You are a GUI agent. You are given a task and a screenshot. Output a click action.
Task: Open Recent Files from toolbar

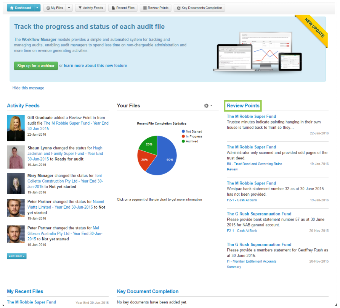pyautogui.click(x=123, y=8)
